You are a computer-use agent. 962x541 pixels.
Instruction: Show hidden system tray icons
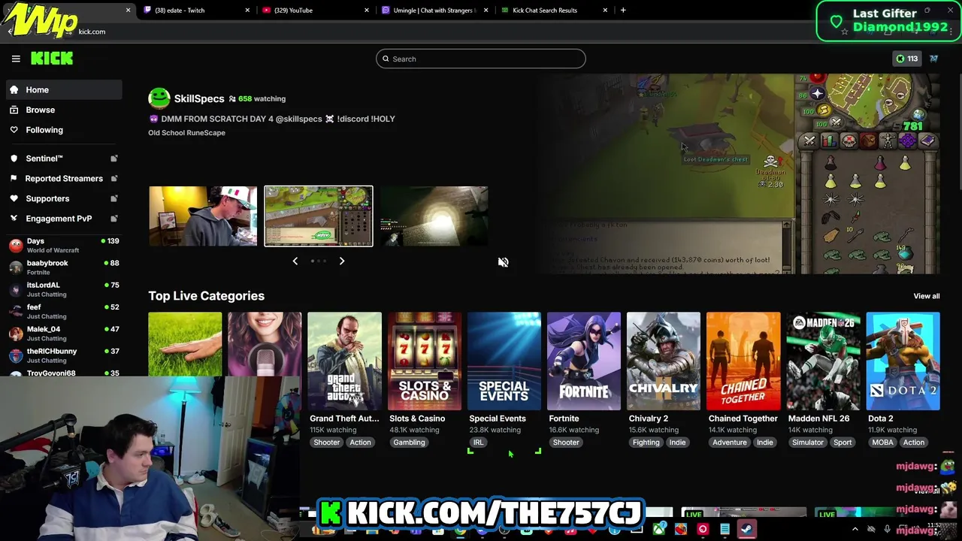click(x=855, y=529)
